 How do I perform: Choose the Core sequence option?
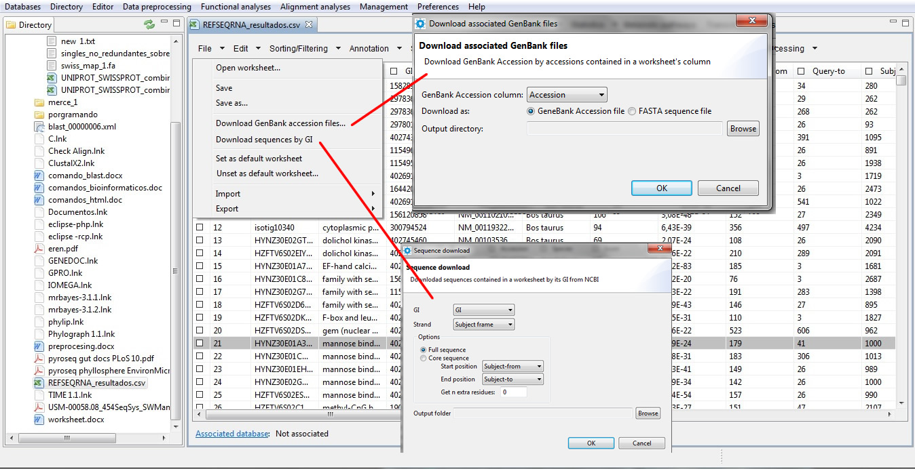424,358
